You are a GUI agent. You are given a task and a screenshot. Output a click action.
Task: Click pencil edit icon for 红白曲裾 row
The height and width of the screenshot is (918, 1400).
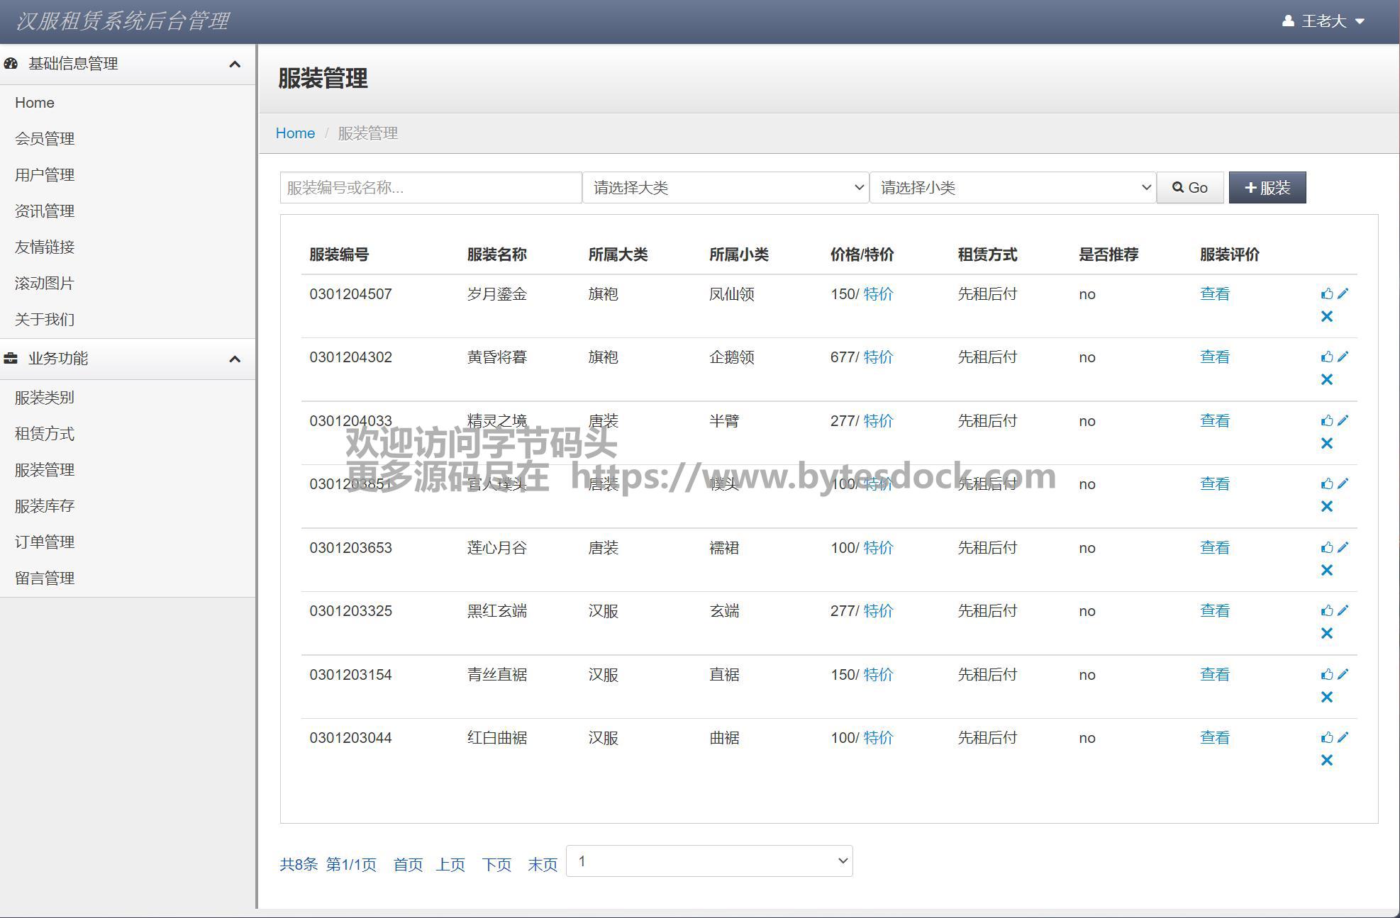click(x=1343, y=737)
